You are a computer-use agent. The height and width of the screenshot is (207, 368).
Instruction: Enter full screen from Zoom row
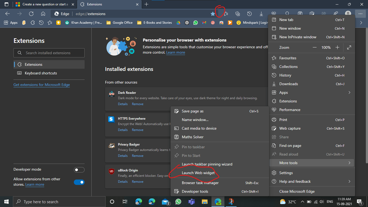(x=349, y=47)
